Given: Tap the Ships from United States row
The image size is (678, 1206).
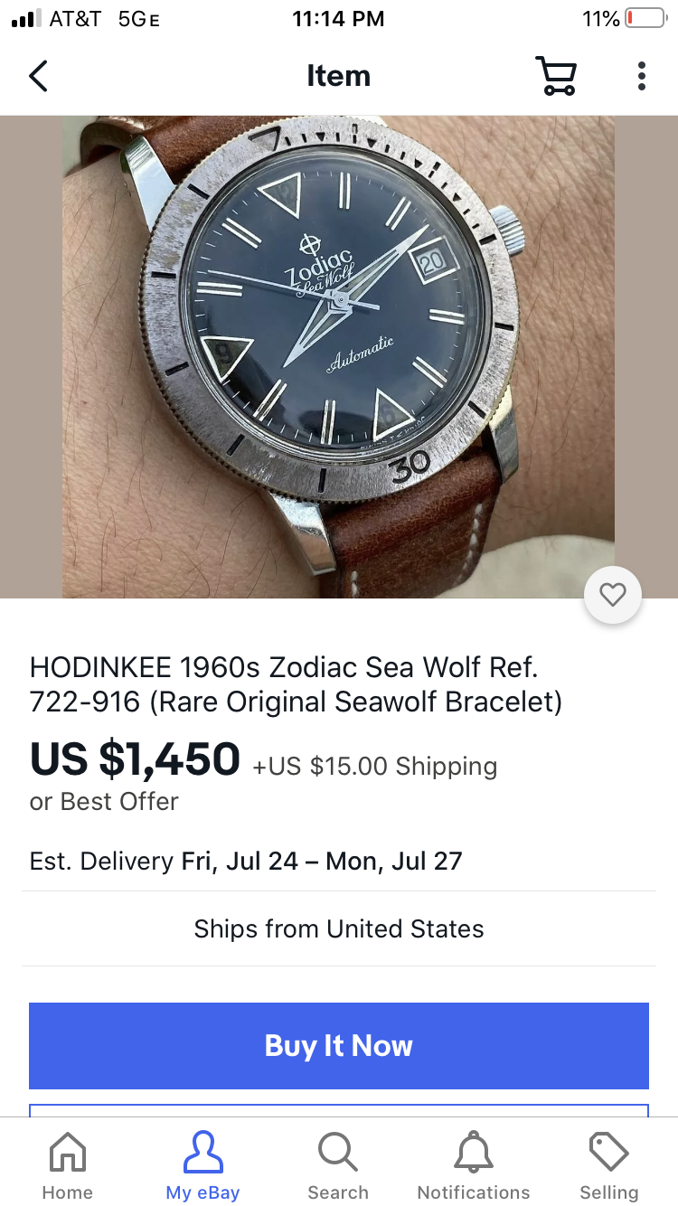Looking at the screenshot, I should click(339, 928).
